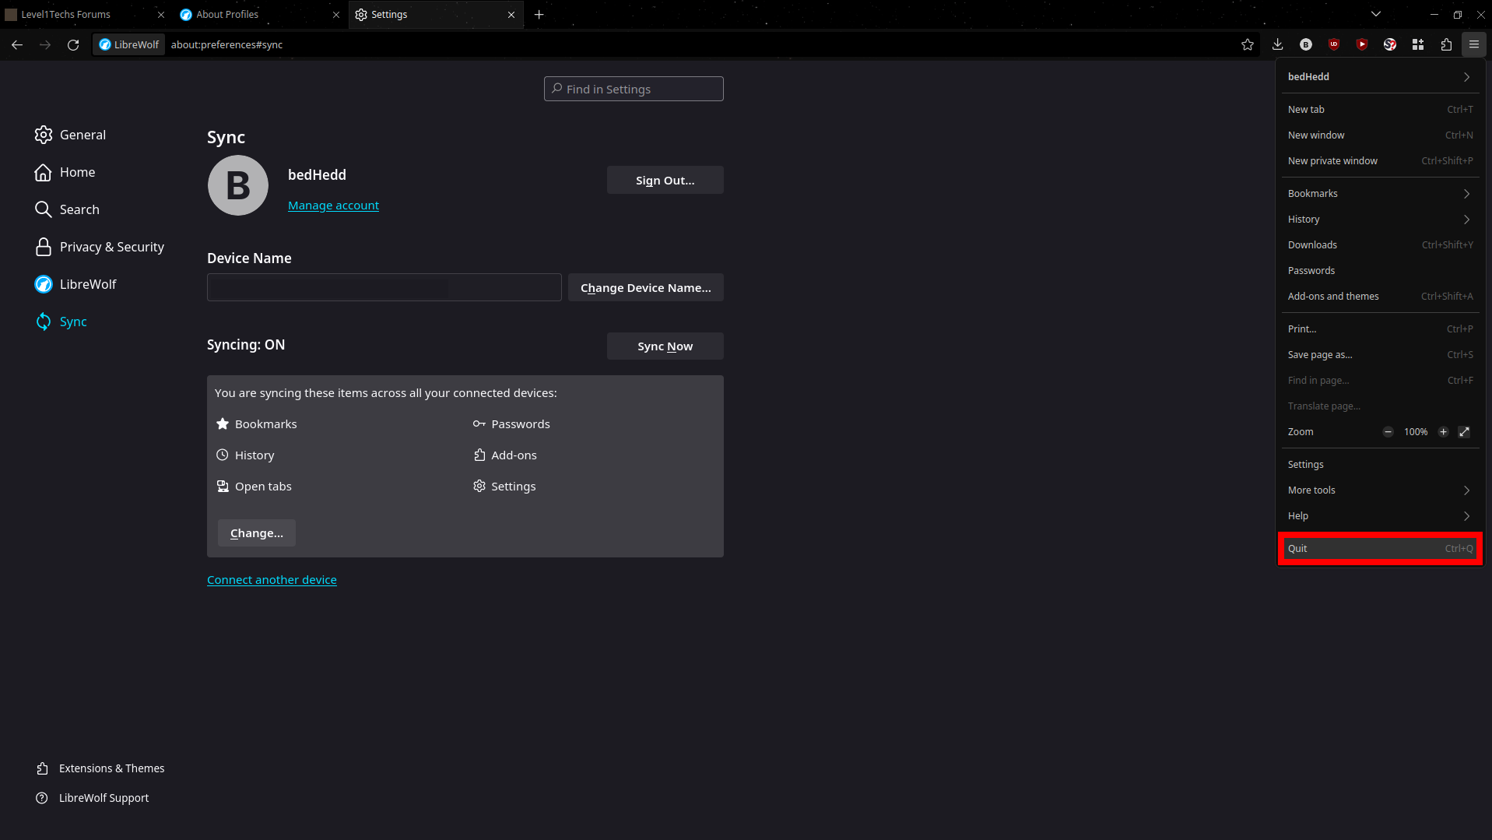Expand the Bookmarks submenu
The height and width of the screenshot is (840, 1492).
pos(1379,194)
